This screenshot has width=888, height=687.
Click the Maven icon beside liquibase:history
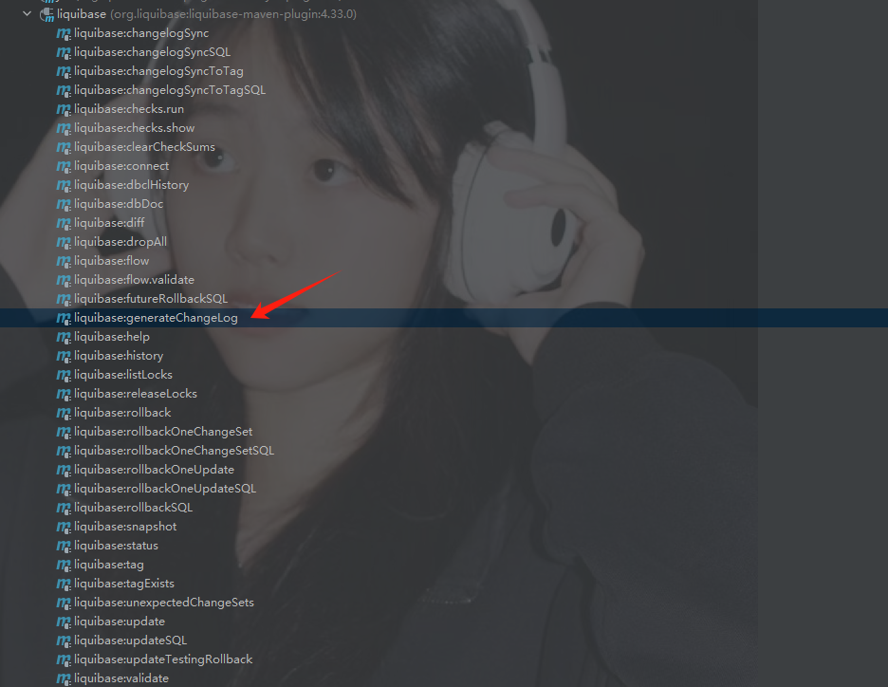pyautogui.click(x=64, y=356)
